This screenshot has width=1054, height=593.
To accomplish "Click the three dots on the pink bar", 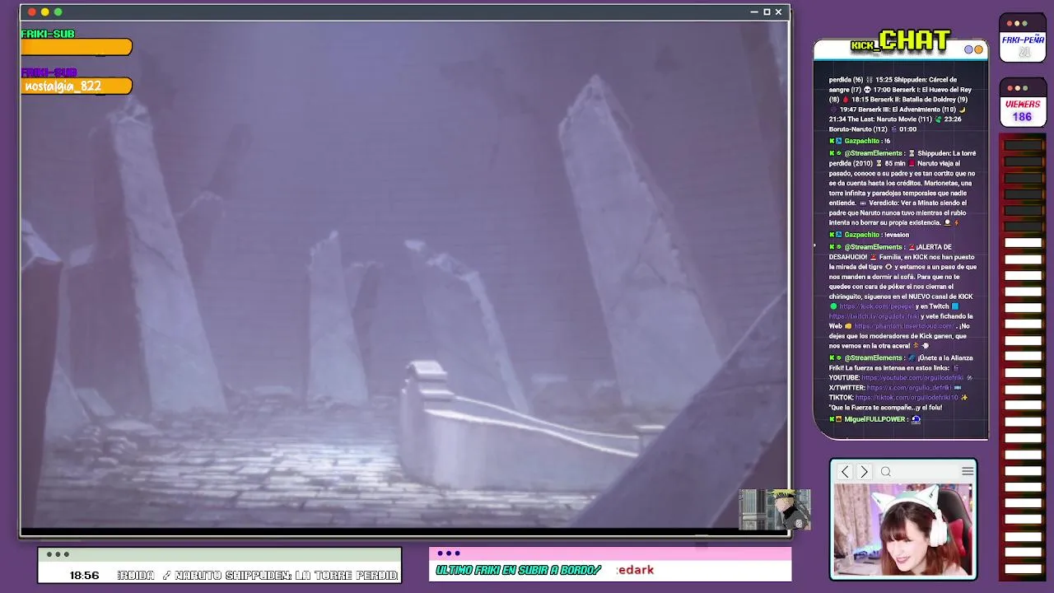I will click(449, 553).
